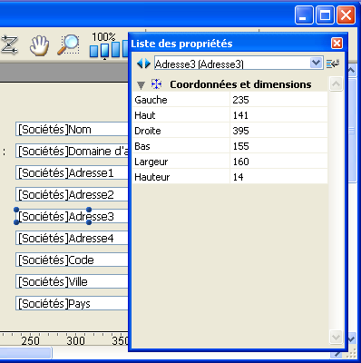Image resolution: width=361 pixels, height=363 pixels.
Task: Select the [Sociétés]Ville field
Action: [72, 282]
